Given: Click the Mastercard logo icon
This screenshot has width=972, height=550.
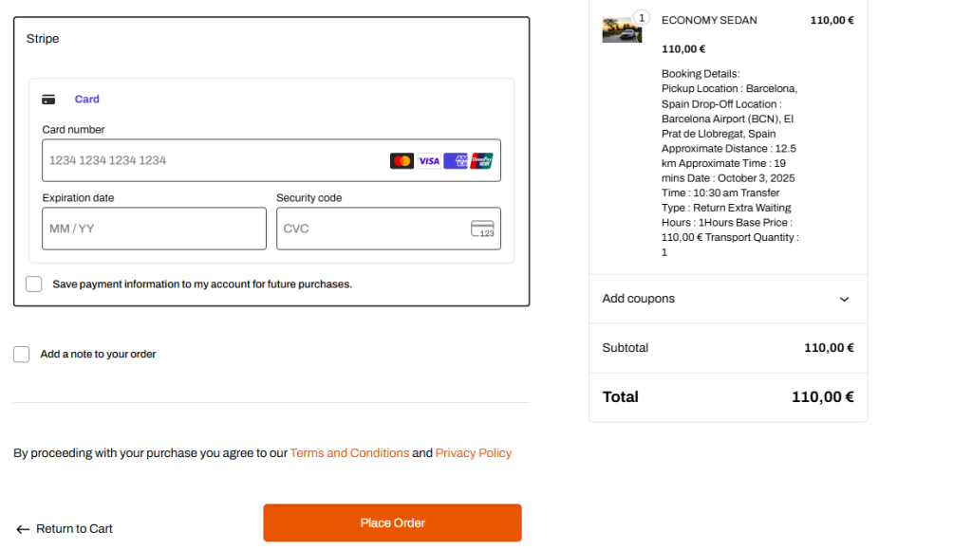Looking at the screenshot, I should (x=402, y=161).
